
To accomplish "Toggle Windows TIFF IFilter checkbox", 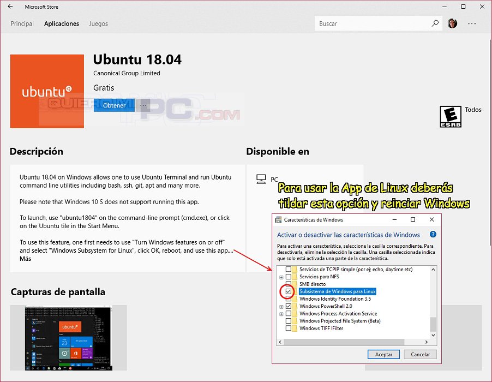I will point(289,329).
